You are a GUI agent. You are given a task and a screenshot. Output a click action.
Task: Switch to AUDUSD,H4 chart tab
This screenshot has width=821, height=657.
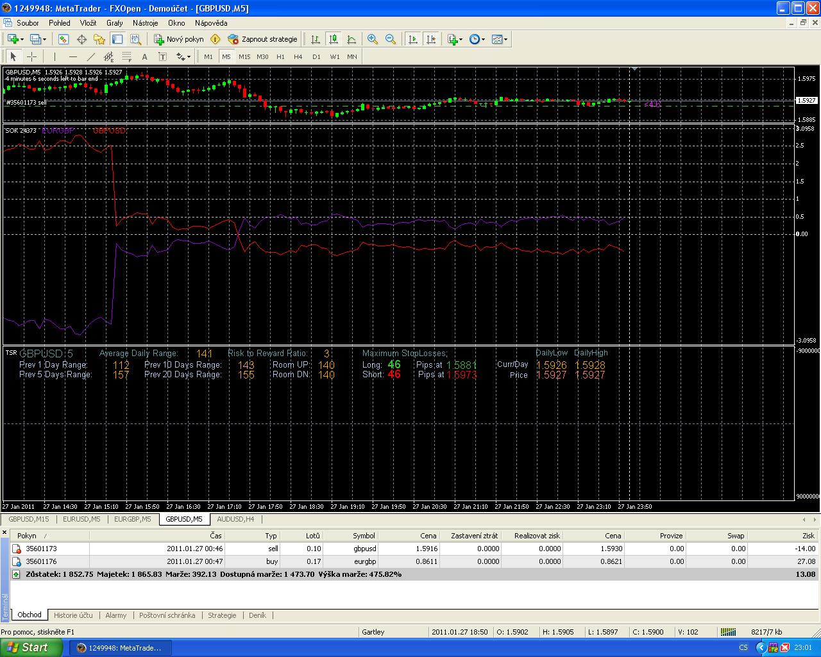(235, 519)
